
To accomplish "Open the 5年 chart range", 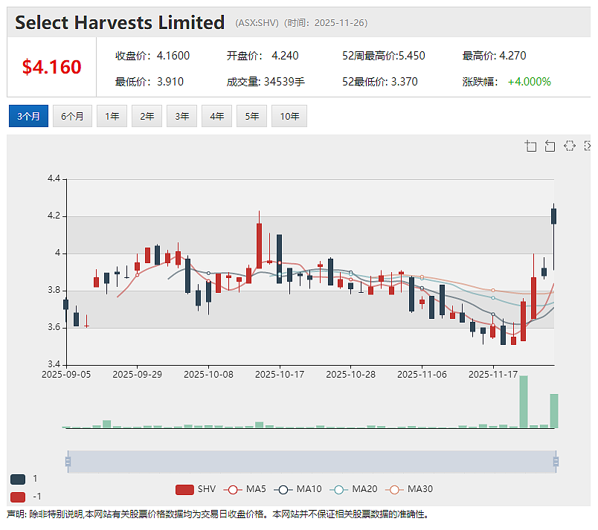I will pyautogui.click(x=251, y=116).
